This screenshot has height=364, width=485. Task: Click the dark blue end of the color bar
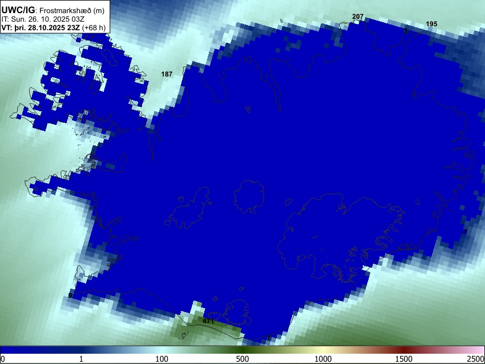(x=19, y=350)
